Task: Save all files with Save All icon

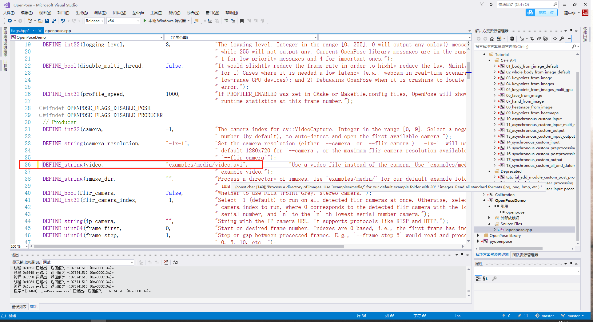Action: [x=54, y=21]
